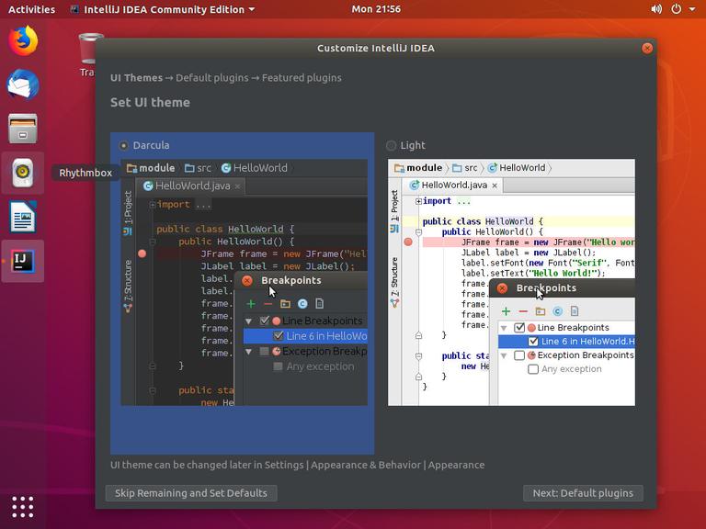Launch Rhythmbox from the dock

22,173
